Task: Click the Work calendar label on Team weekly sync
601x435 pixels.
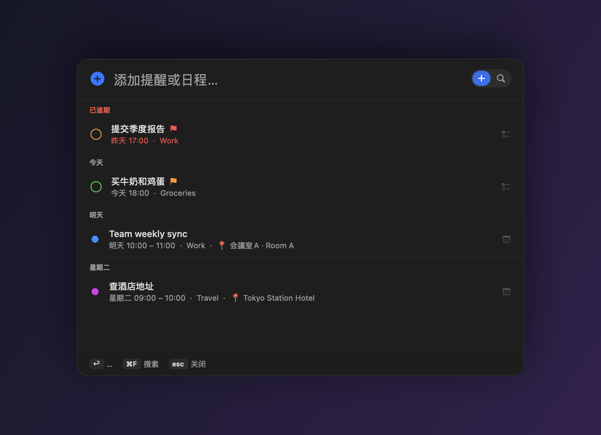Action: click(x=196, y=245)
